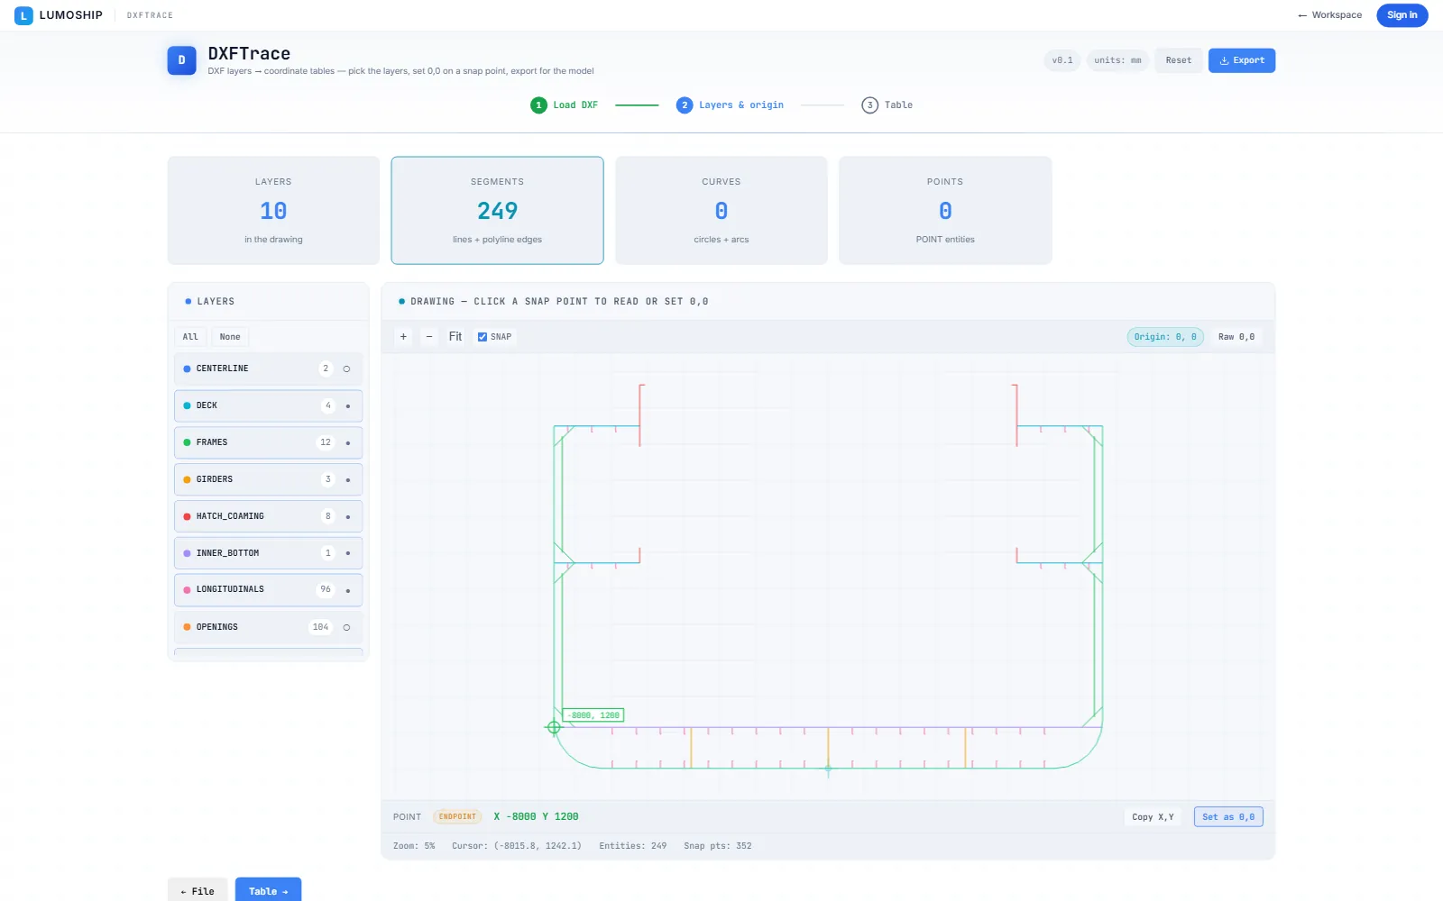Select All layers
The height and width of the screenshot is (901, 1443).
pyautogui.click(x=190, y=337)
